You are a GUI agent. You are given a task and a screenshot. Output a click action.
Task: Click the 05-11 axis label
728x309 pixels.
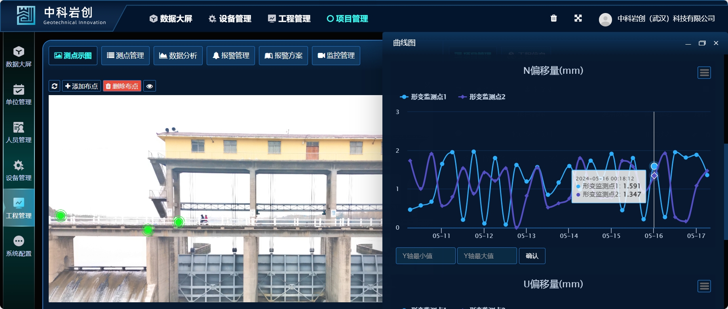click(x=441, y=236)
